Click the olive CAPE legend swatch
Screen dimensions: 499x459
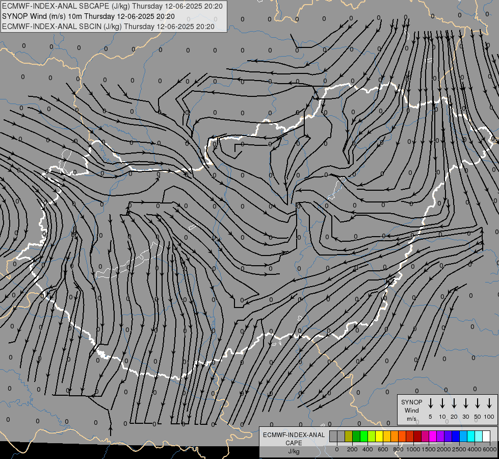[349, 436]
